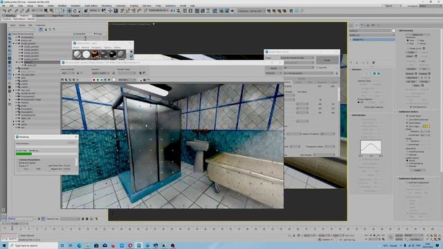Image resolution: width=443 pixels, height=249 pixels.
Task: Open Viewport dropdown in rendered frame window
Action: [x=100, y=73]
